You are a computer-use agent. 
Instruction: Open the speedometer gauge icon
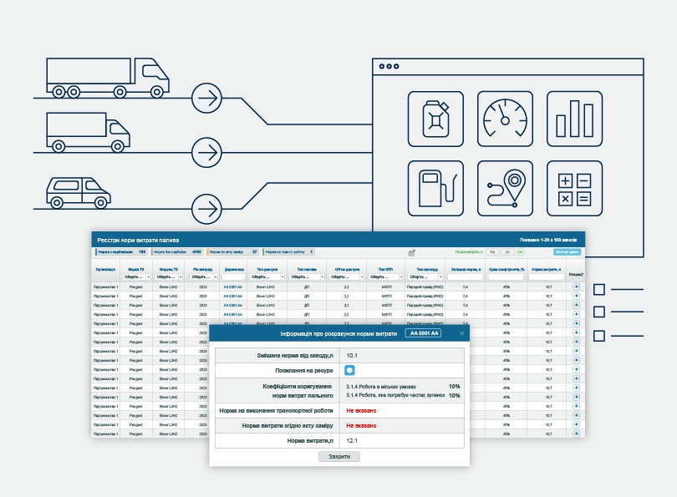[505, 119]
